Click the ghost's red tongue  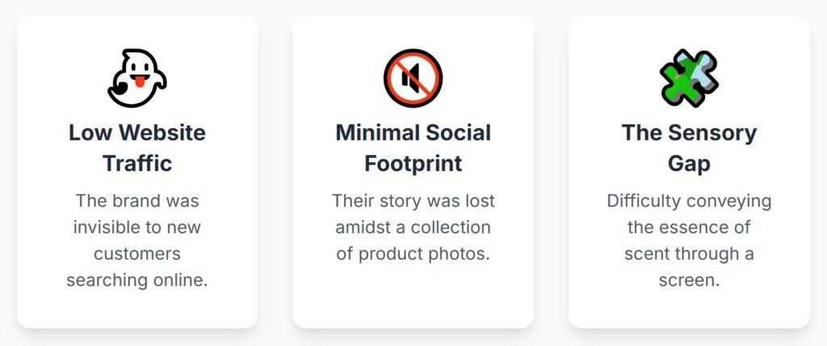pos(140,81)
